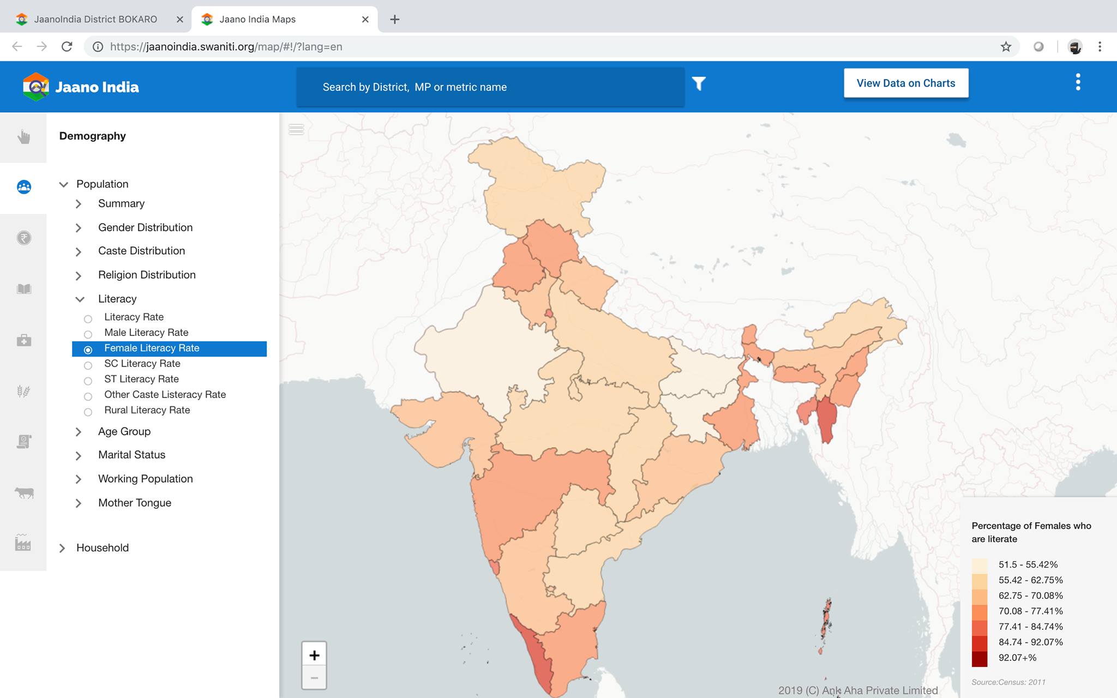Click the factory Industry icon
The height and width of the screenshot is (698, 1117).
coord(23,543)
